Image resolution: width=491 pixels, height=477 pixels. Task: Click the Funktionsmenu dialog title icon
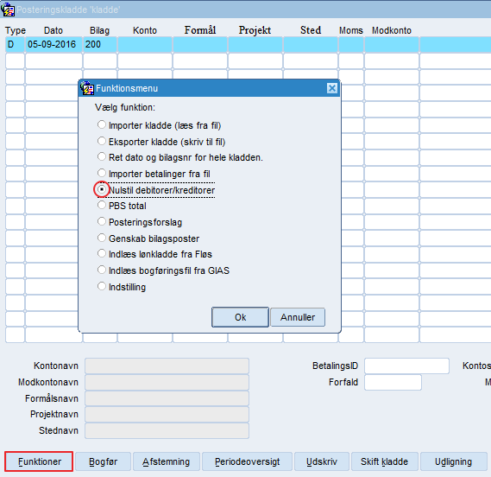coord(87,88)
